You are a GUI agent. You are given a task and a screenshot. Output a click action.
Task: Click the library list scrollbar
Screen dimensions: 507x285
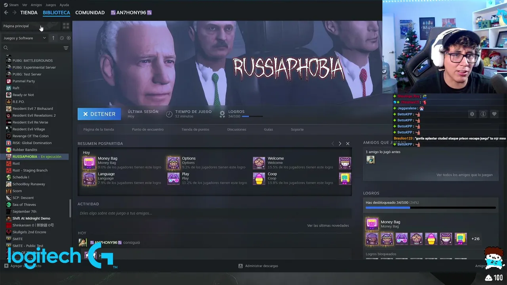[71, 208]
